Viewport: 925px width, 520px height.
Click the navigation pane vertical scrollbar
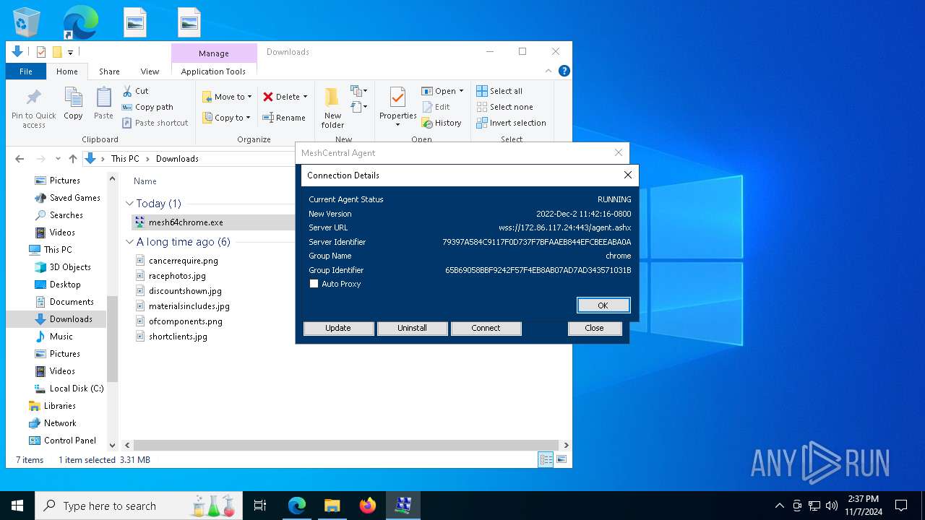click(112, 339)
